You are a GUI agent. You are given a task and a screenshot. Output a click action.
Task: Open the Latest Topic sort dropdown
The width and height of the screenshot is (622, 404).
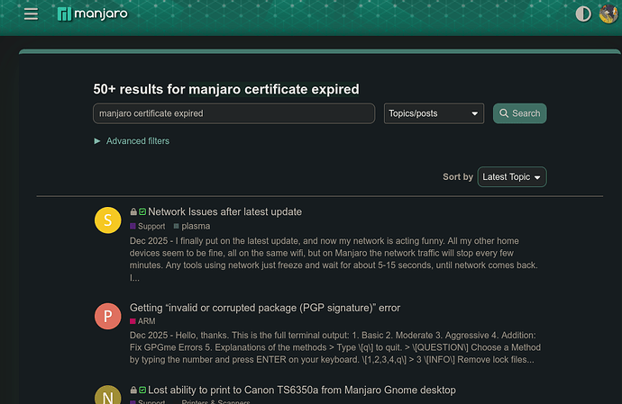[x=511, y=177]
